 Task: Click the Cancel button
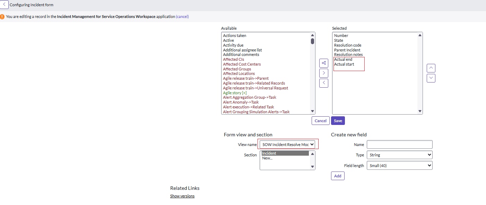[x=320, y=121]
